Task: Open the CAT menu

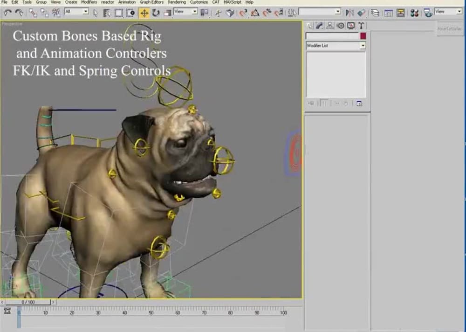Action: coord(215,2)
